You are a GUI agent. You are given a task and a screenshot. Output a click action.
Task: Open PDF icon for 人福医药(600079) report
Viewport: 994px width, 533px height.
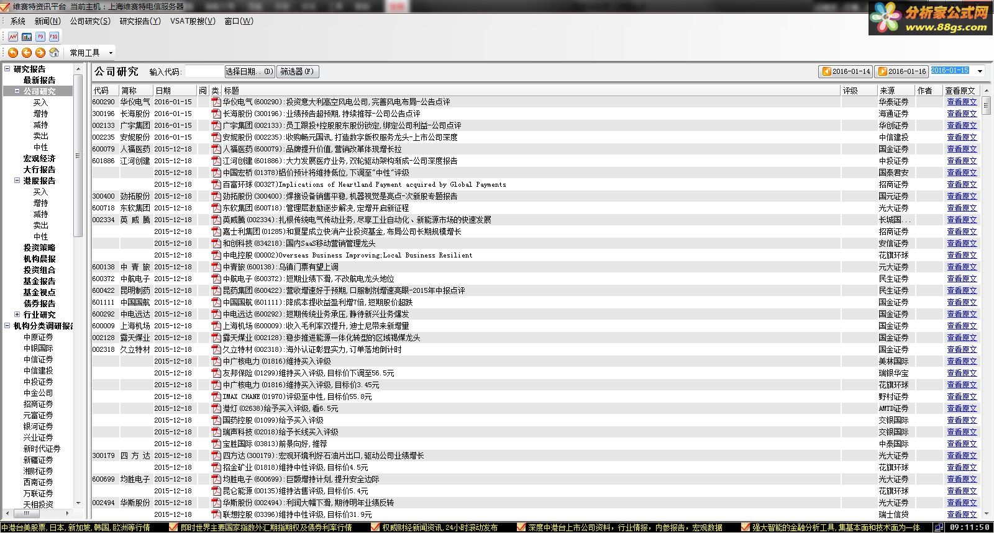pos(216,149)
